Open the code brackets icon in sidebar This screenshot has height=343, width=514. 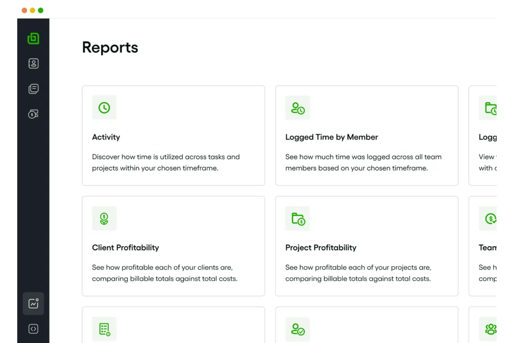tap(33, 329)
